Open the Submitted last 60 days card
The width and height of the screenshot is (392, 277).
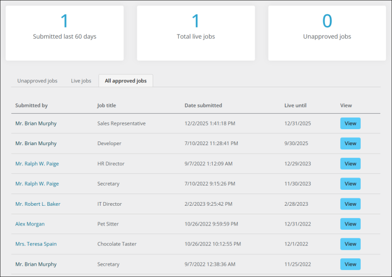[x=64, y=33]
